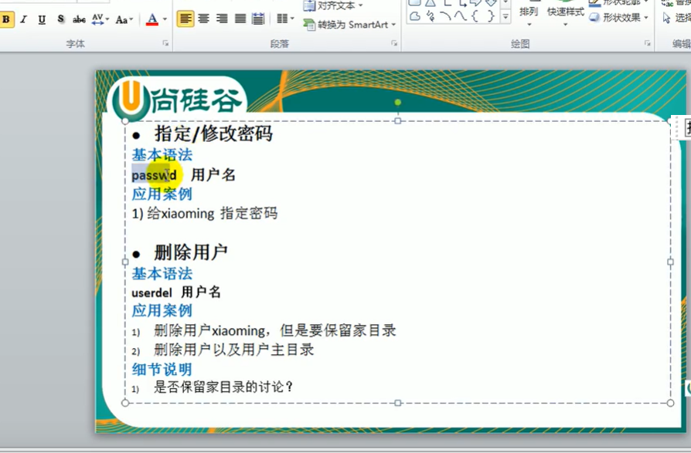Toggle underline formatting button
This screenshot has width=691, height=453.
(x=42, y=19)
